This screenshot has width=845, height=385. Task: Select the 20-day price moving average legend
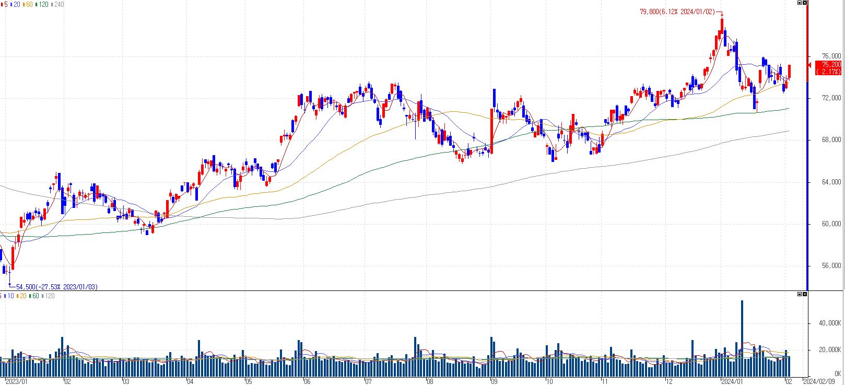pos(15,4)
